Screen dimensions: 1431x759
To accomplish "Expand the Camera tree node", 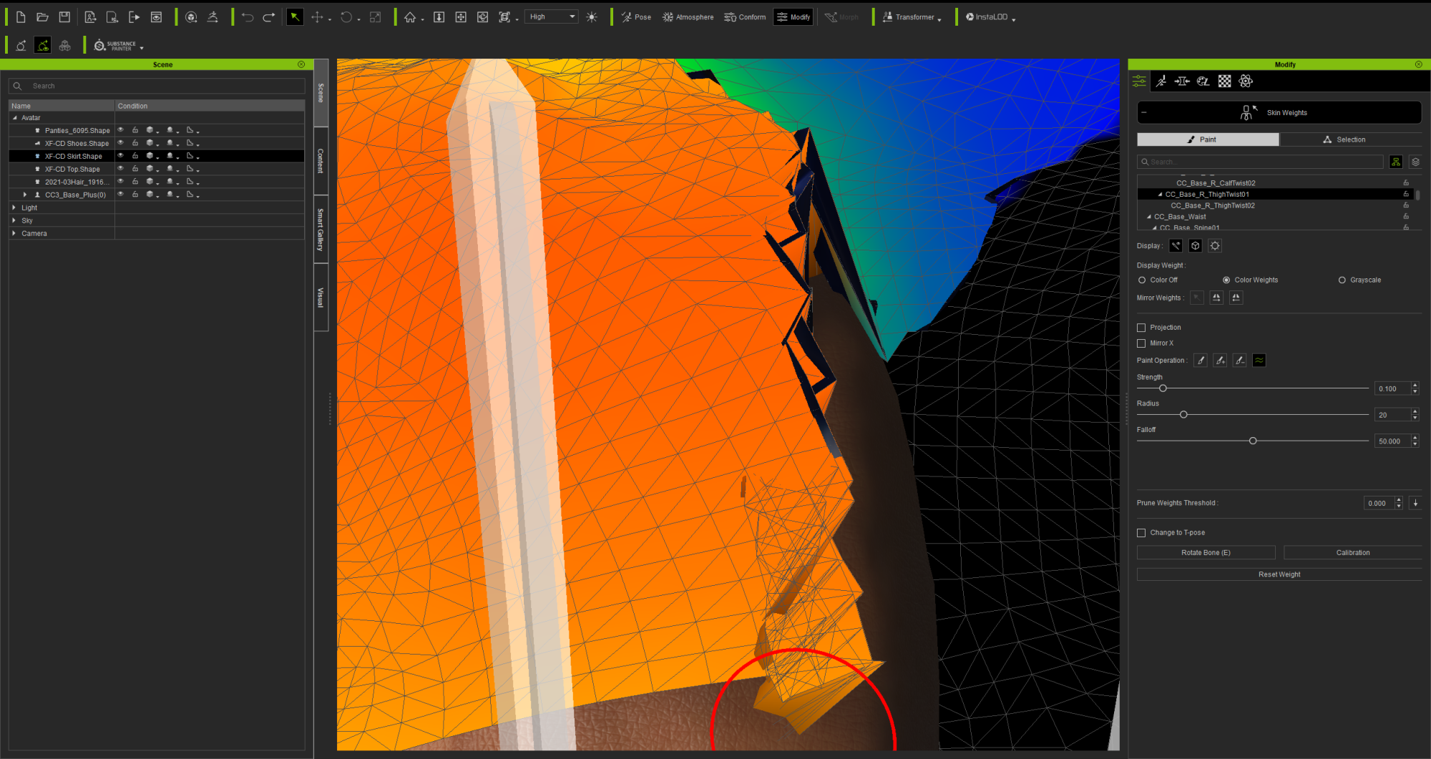I will 14,233.
